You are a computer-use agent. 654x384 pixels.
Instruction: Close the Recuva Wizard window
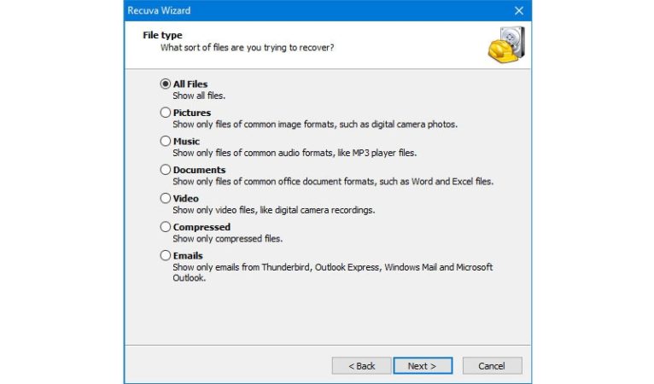click(x=519, y=11)
